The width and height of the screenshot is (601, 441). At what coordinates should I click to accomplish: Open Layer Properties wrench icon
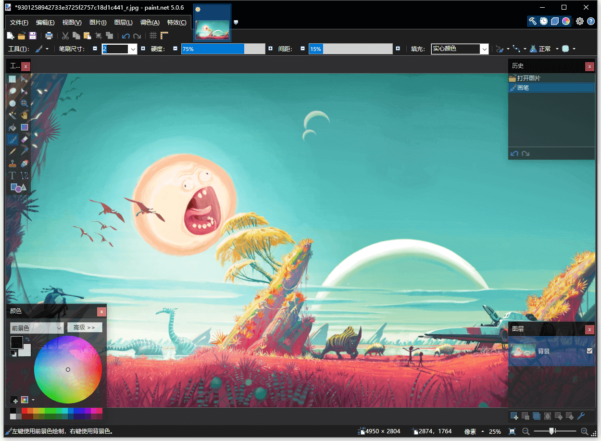pyautogui.click(x=581, y=416)
